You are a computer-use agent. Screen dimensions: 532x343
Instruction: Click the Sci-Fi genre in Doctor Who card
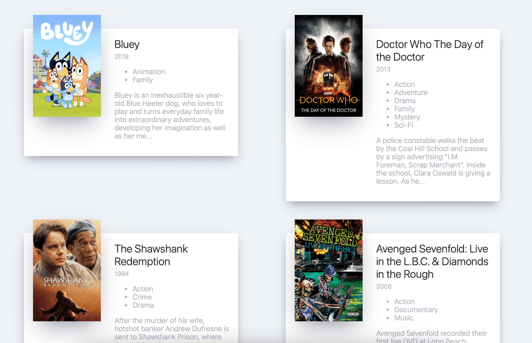tap(404, 125)
